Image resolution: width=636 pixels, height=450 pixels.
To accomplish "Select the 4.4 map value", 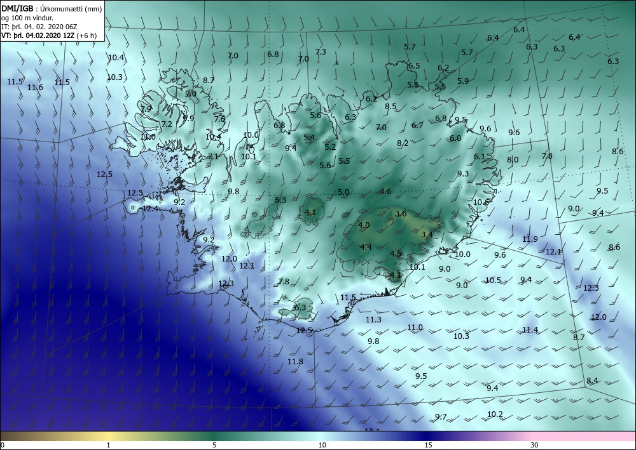I will coord(366,247).
